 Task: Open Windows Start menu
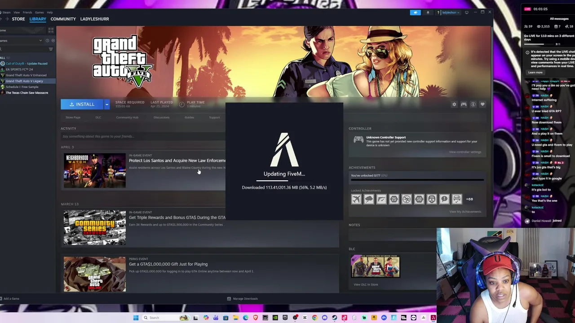[136, 318]
